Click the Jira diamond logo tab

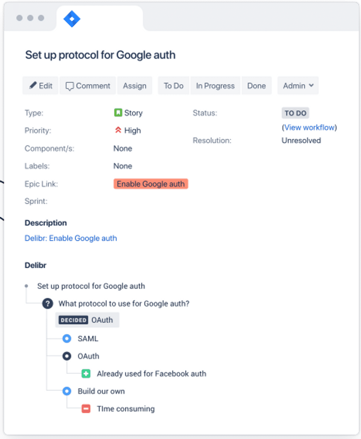[72, 19]
